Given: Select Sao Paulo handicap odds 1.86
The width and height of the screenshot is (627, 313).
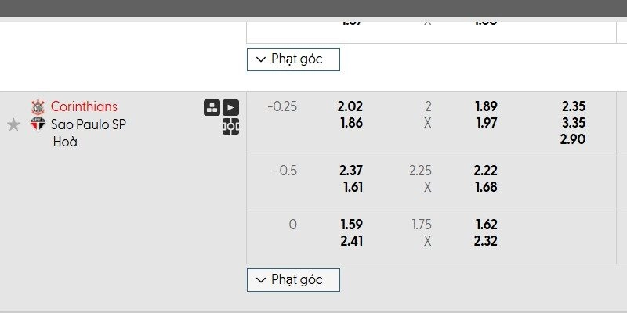Looking at the screenshot, I should pyautogui.click(x=350, y=123).
